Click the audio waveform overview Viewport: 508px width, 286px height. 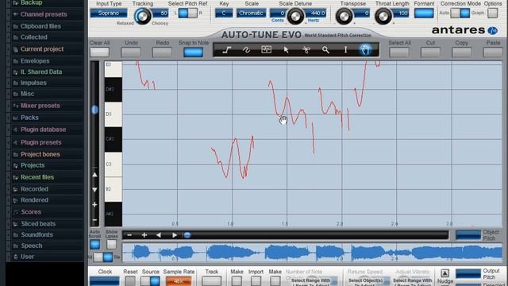point(312,253)
